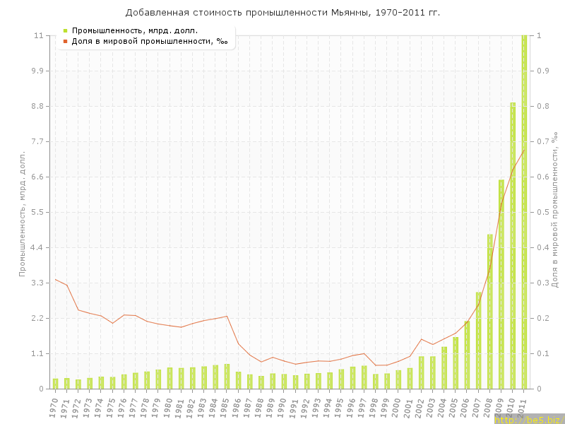The height and width of the screenshot is (424, 565).
Task: Select the 2008 green bar
Action: [490, 312]
